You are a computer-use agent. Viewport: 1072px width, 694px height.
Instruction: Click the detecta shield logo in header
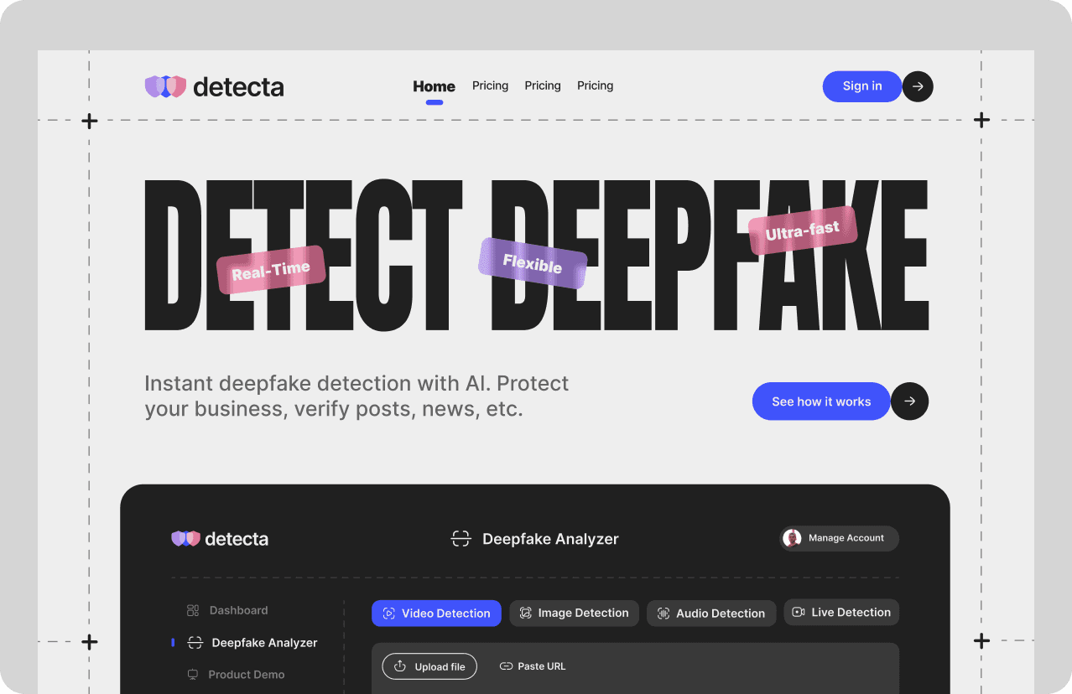click(165, 86)
